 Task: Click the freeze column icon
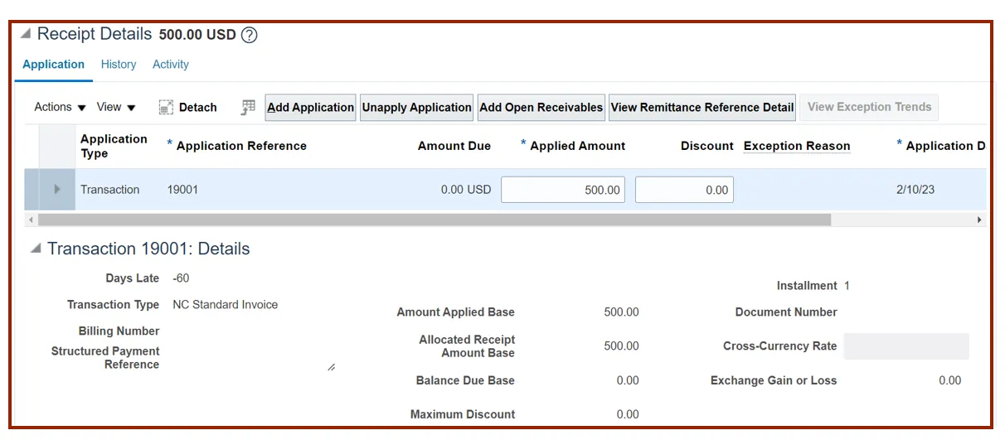click(x=248, y=108)
